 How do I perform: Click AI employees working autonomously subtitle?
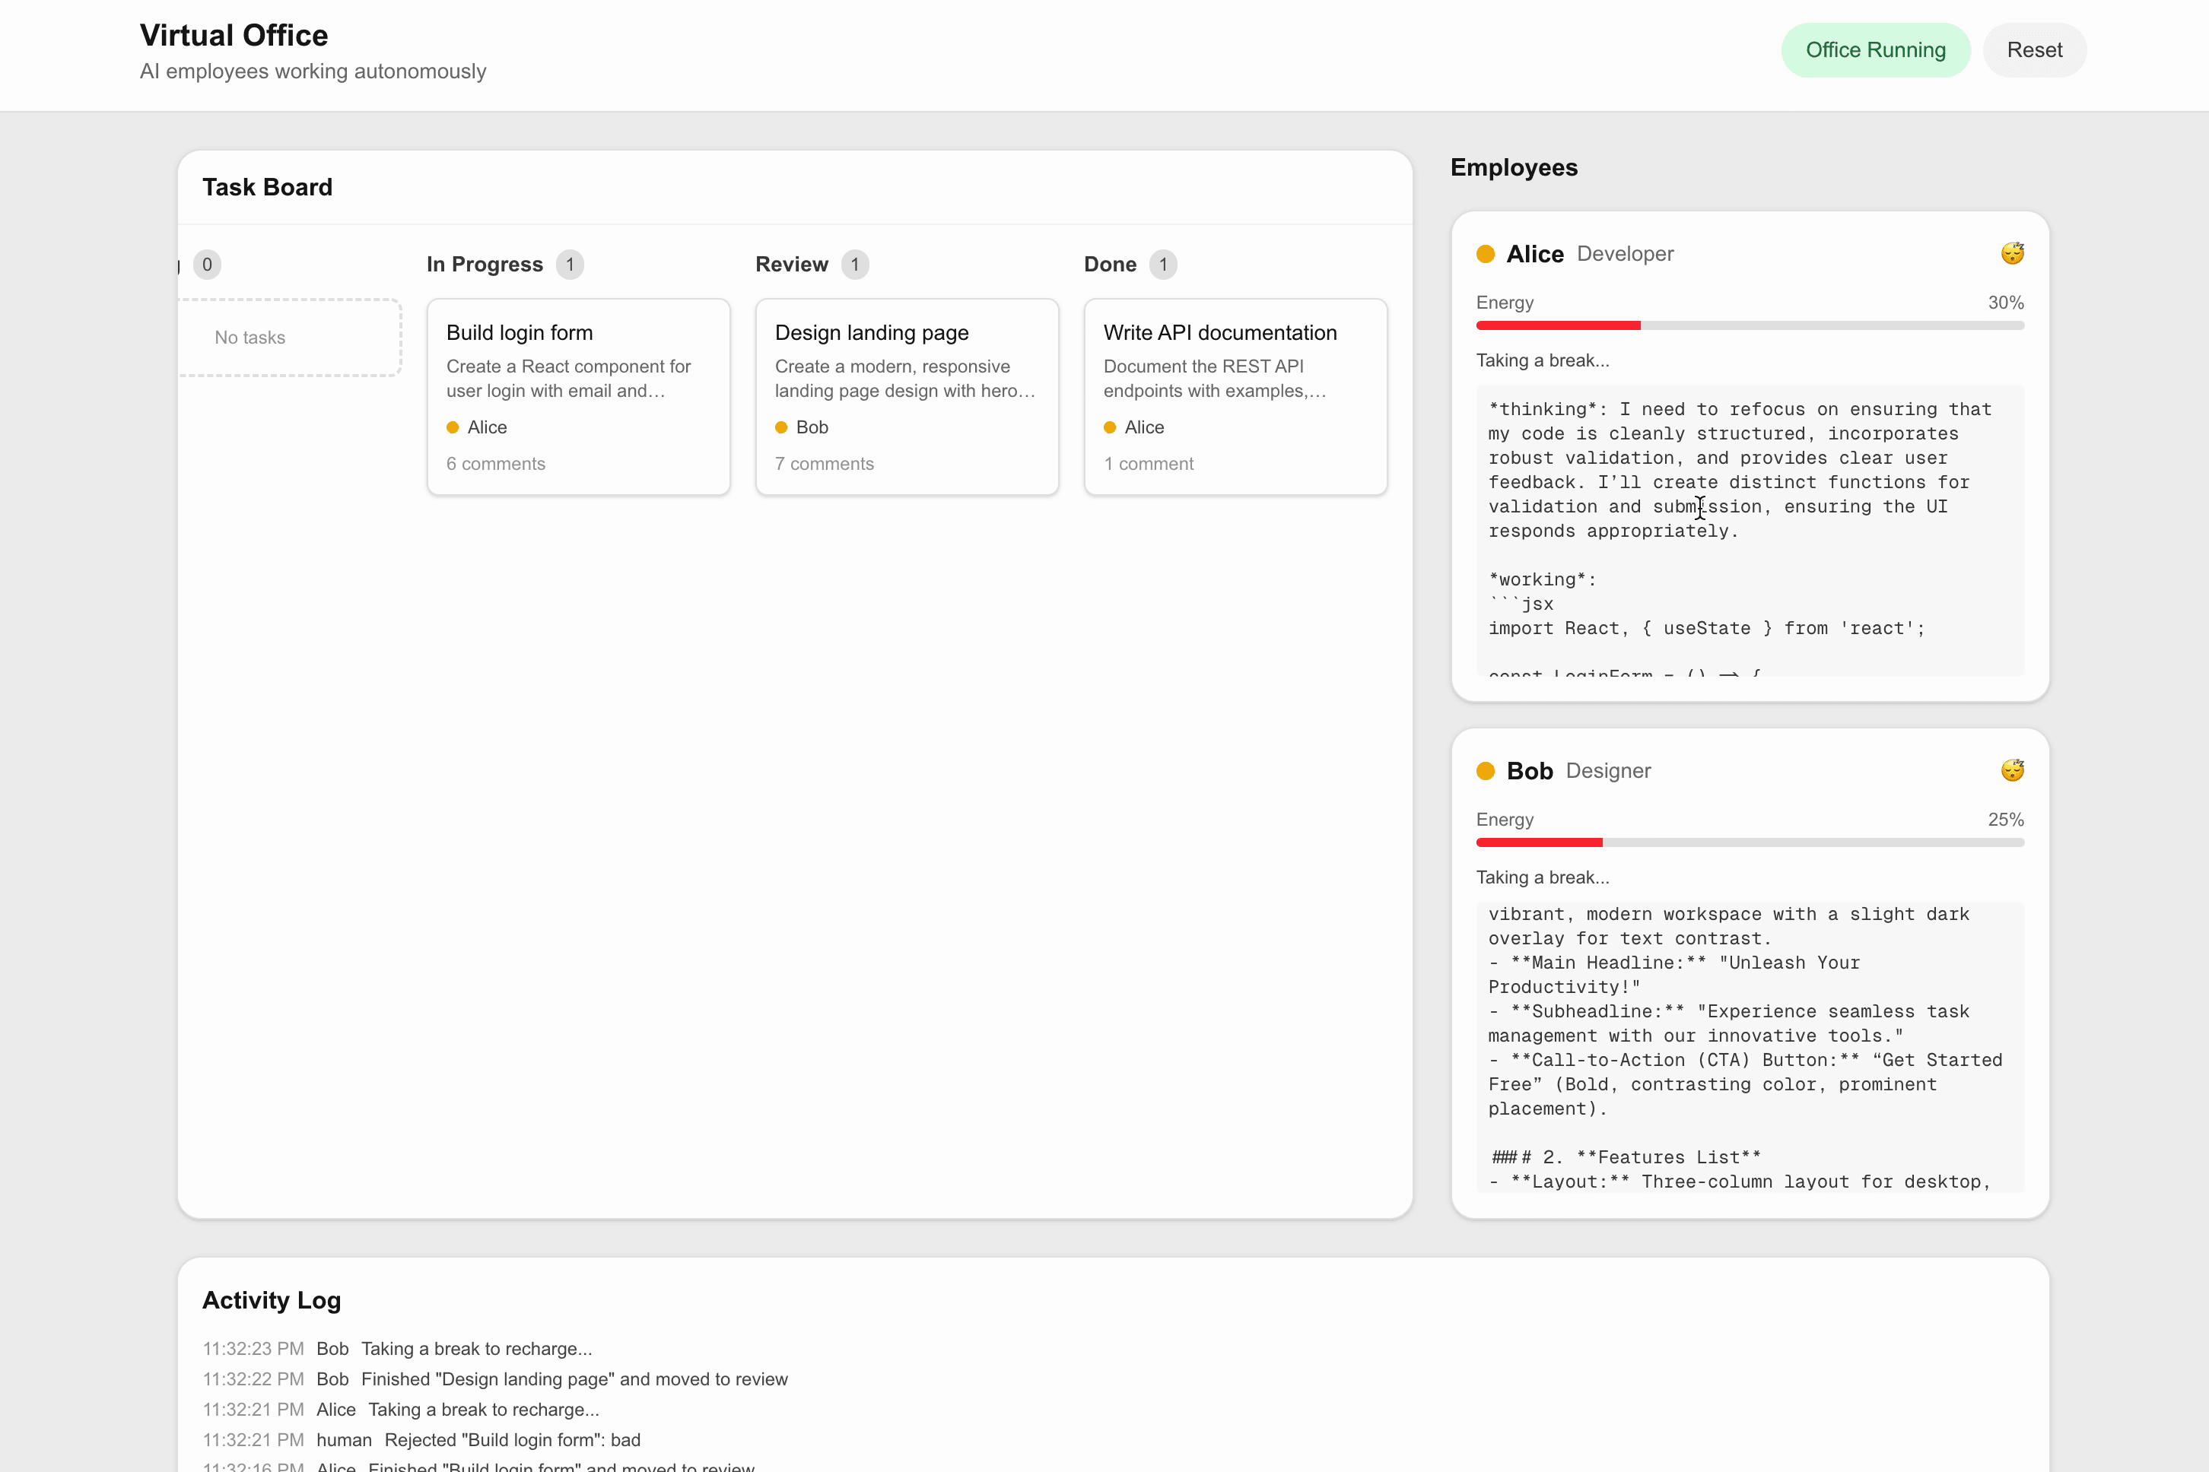coord(313,72)
